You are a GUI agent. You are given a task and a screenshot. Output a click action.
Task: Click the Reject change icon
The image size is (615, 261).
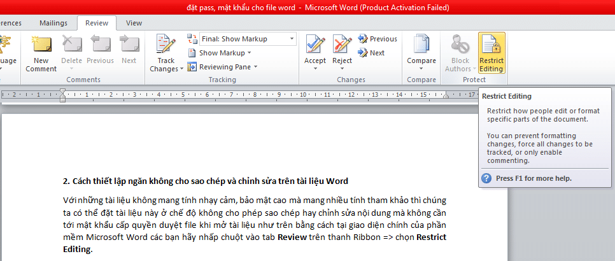[342, 44]
